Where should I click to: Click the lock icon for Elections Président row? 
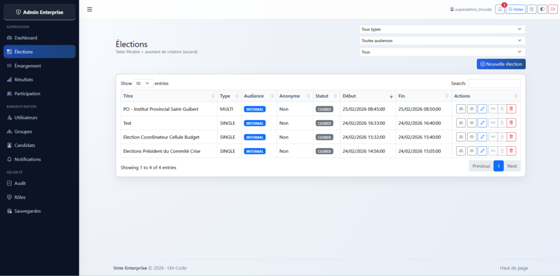point(501,151)
